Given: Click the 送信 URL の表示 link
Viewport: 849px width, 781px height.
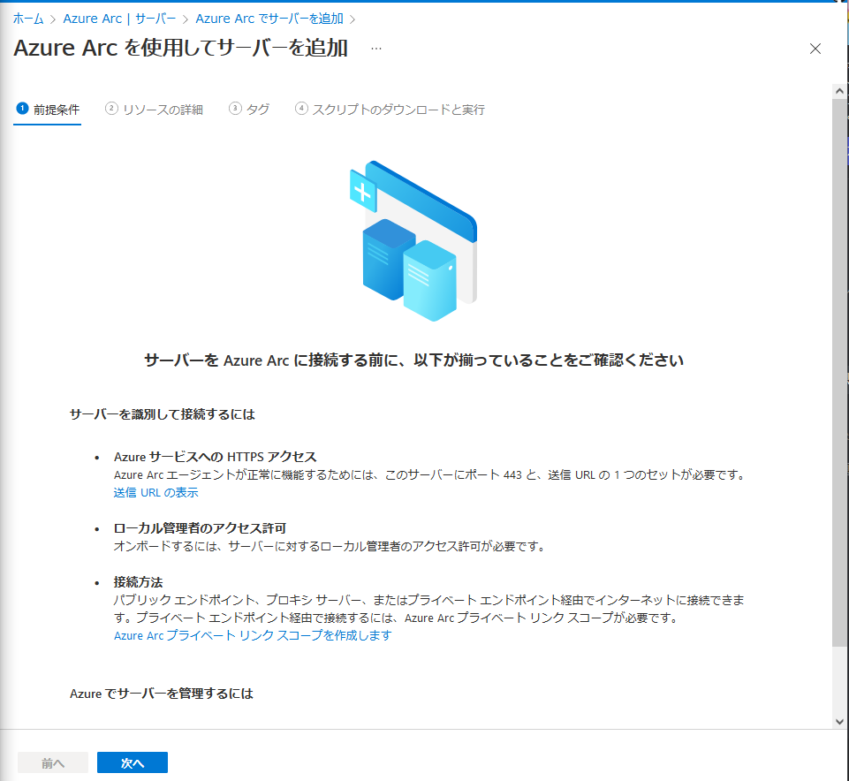Looking at the screenshot, I should click(x=156, y=493).
